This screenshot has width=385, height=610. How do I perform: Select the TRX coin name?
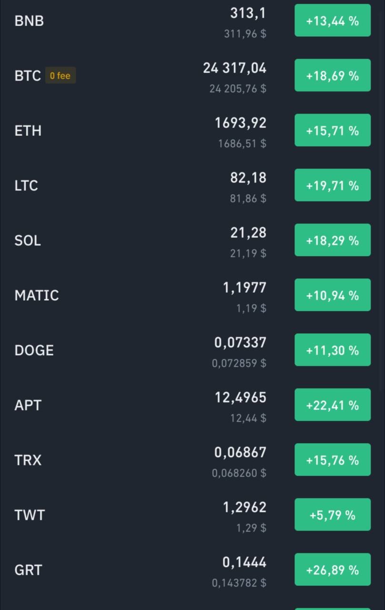click(x=28, y=460)
